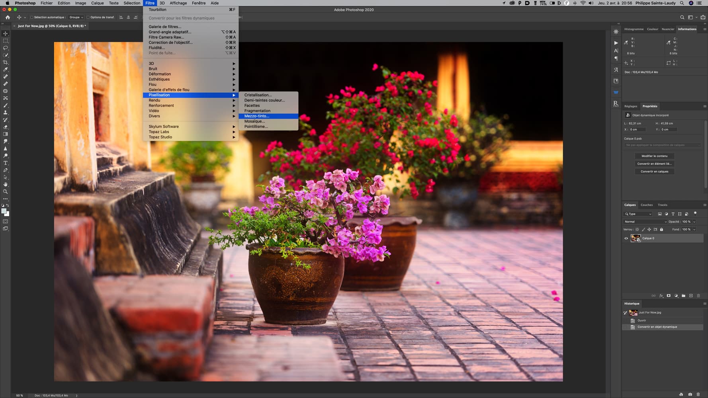Open the Groupe dropdown in options bar
This screenshot has width=708, height=398.
[76, 18]
